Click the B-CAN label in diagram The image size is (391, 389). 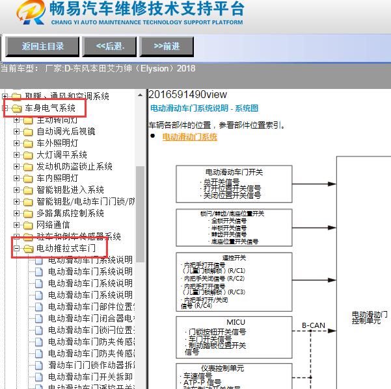coord(314,325)
